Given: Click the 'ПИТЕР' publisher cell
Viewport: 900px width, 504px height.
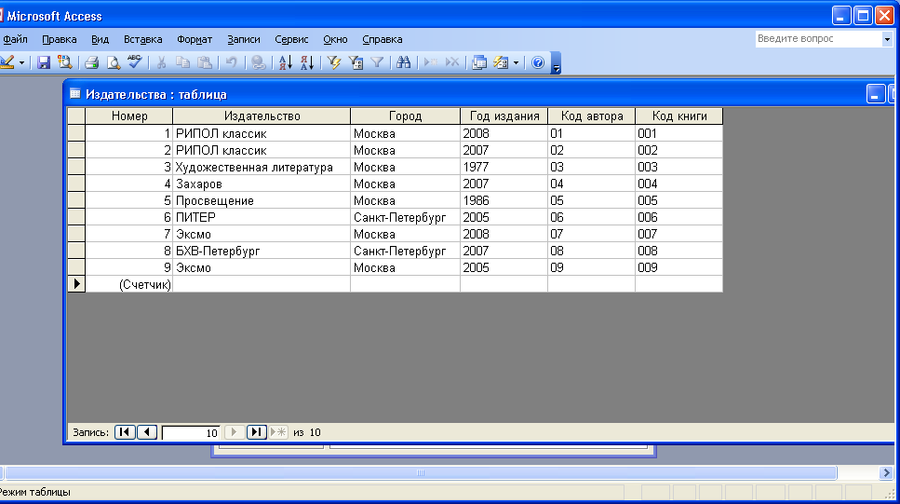Looking at the screenshot, I should point(262,217).
